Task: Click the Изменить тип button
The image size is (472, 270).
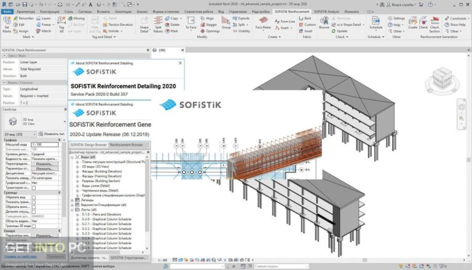Action: click(x=51, y=134)
